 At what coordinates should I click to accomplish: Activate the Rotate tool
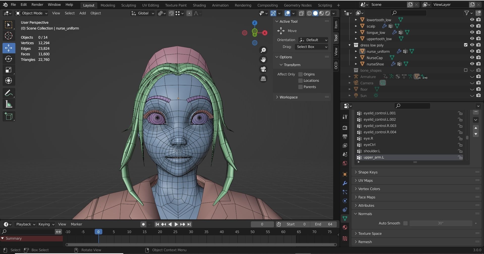coord(9,59)
